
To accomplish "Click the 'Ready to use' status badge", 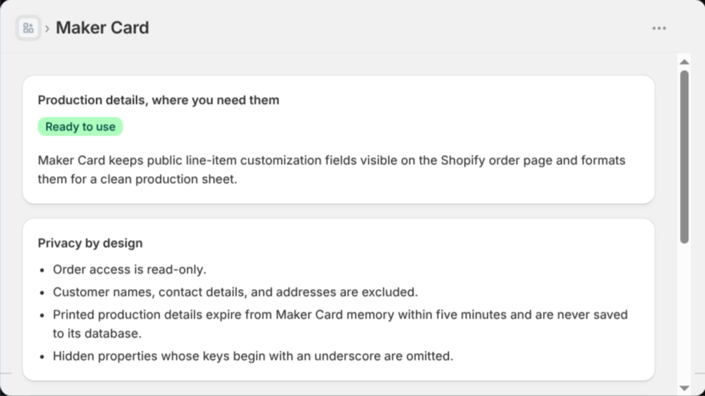I will click(x=80, y=127).
